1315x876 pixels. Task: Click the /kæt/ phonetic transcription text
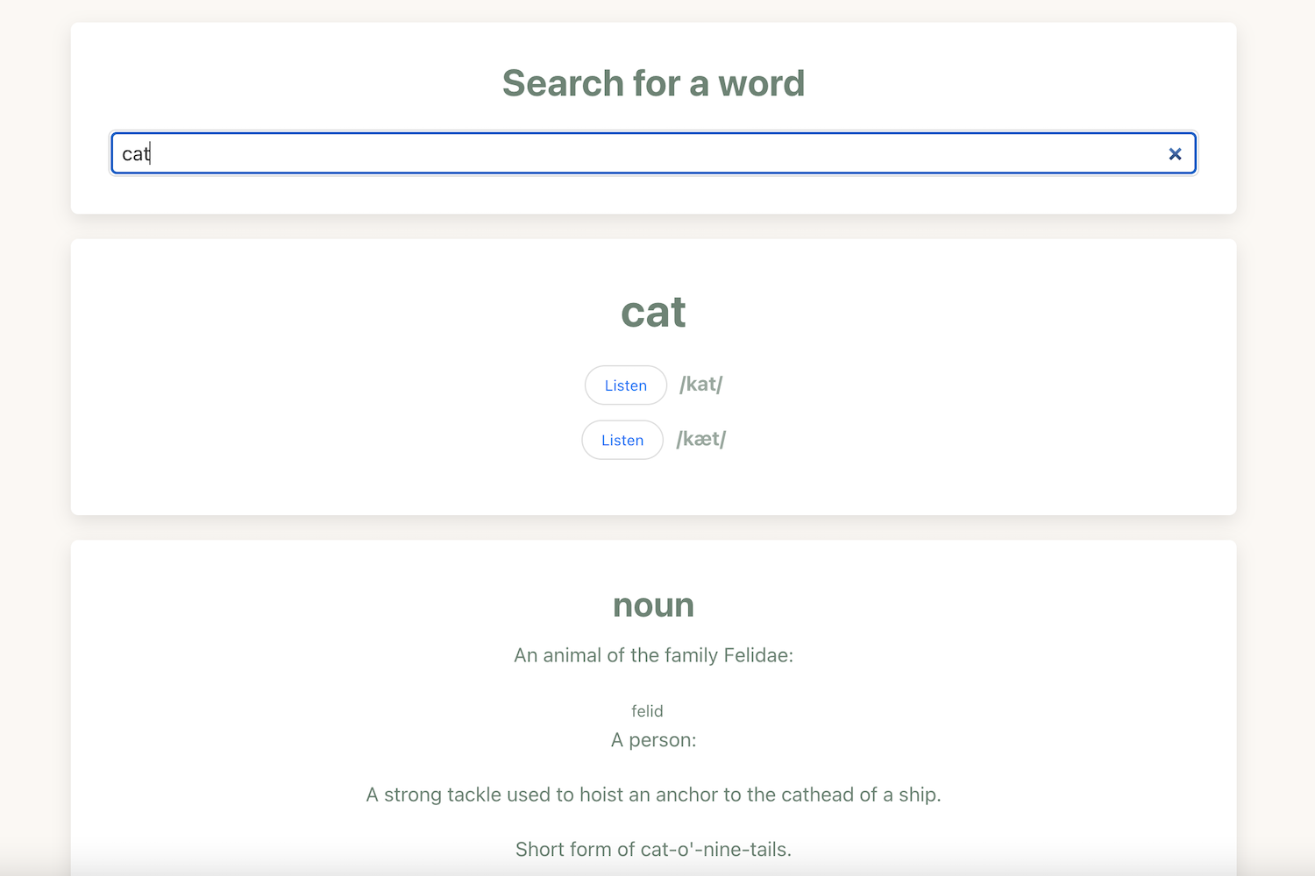(x=700, y=439)
